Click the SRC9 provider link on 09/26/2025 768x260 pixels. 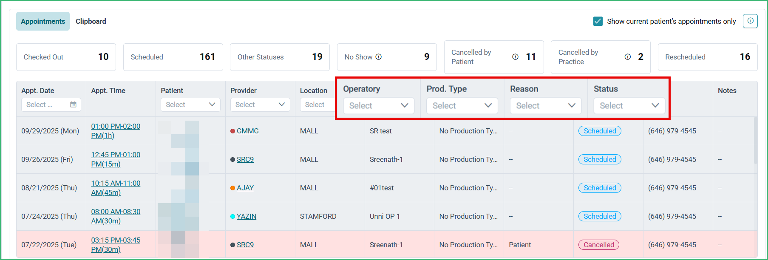pos(245,159)
